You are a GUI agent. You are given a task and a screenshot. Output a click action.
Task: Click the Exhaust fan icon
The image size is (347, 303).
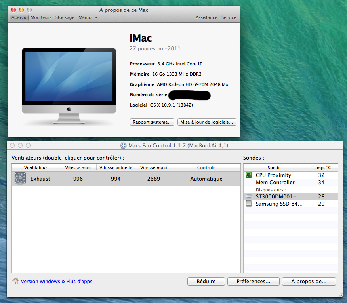20,178
